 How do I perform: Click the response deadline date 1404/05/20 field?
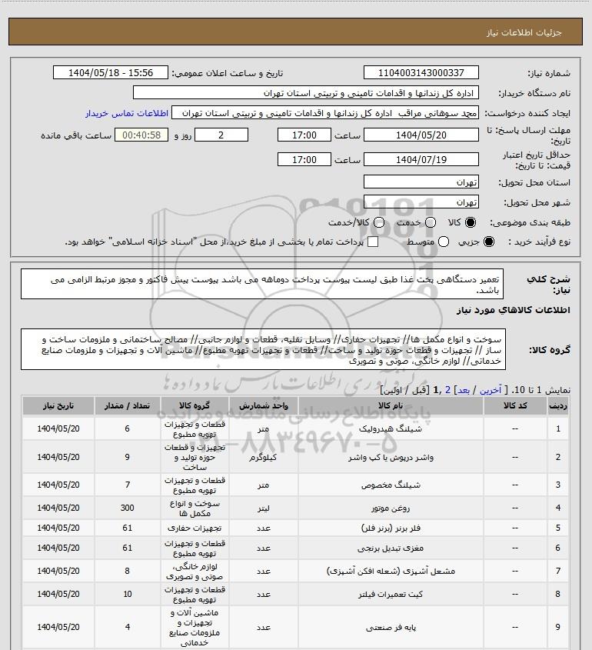(421, 135)
